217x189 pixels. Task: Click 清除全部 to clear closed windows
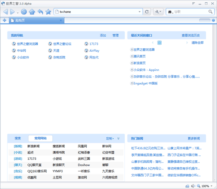pyautogui.click(x=198, y=42)
